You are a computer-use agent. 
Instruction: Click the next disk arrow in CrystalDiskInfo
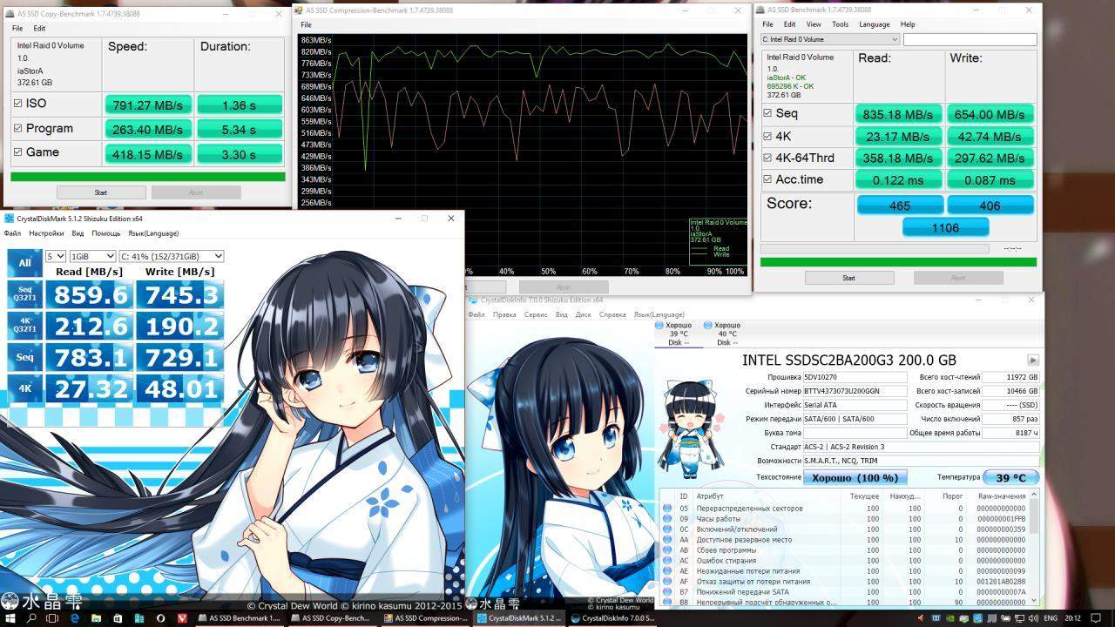pyautogui.click(x=1032, y=360)
